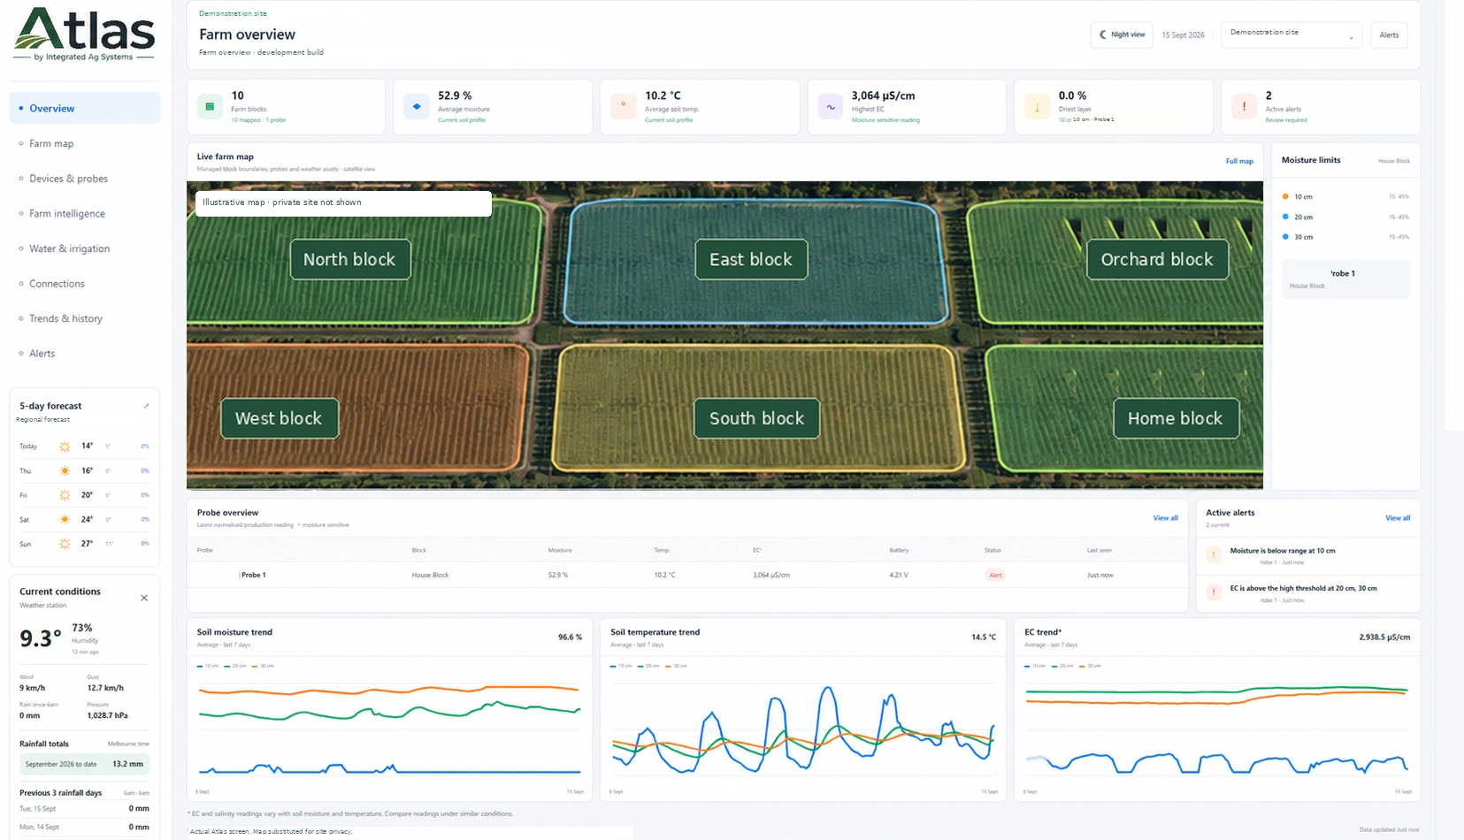Click the Average moisture blue droplet icon

[x=416, y=107]
